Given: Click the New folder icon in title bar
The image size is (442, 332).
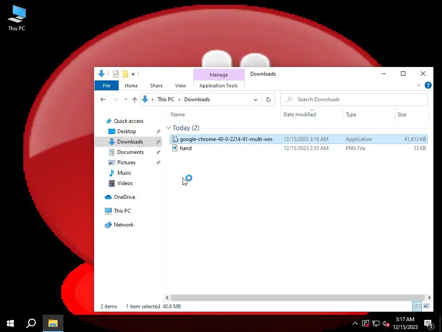Looking at the screenshot, I should 126,74.
